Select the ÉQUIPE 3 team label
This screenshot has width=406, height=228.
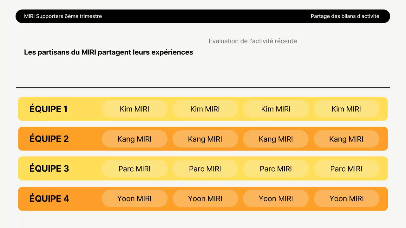(x=49, y=168)
